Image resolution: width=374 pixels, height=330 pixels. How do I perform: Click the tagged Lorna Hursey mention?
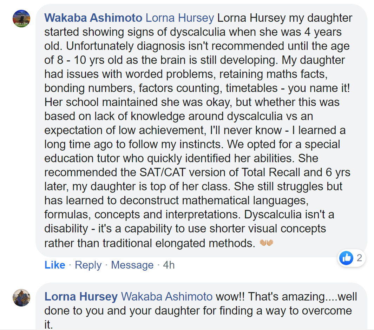click(x=180, y=18)
